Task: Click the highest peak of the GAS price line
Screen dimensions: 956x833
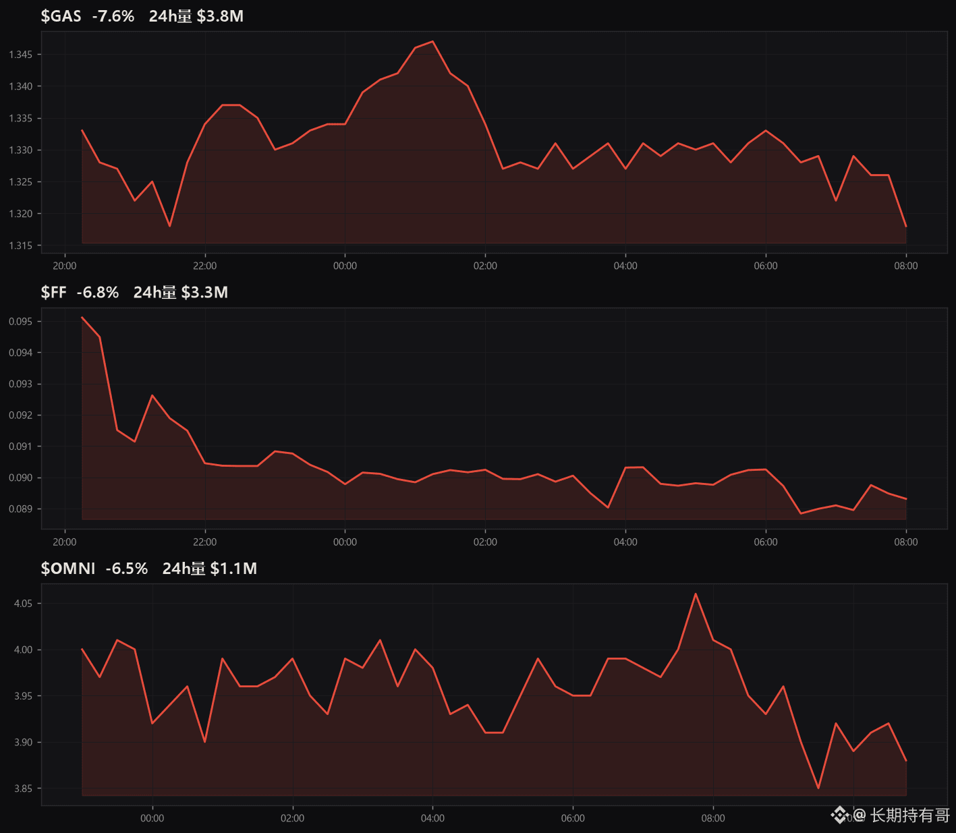Action: (432, 41)
